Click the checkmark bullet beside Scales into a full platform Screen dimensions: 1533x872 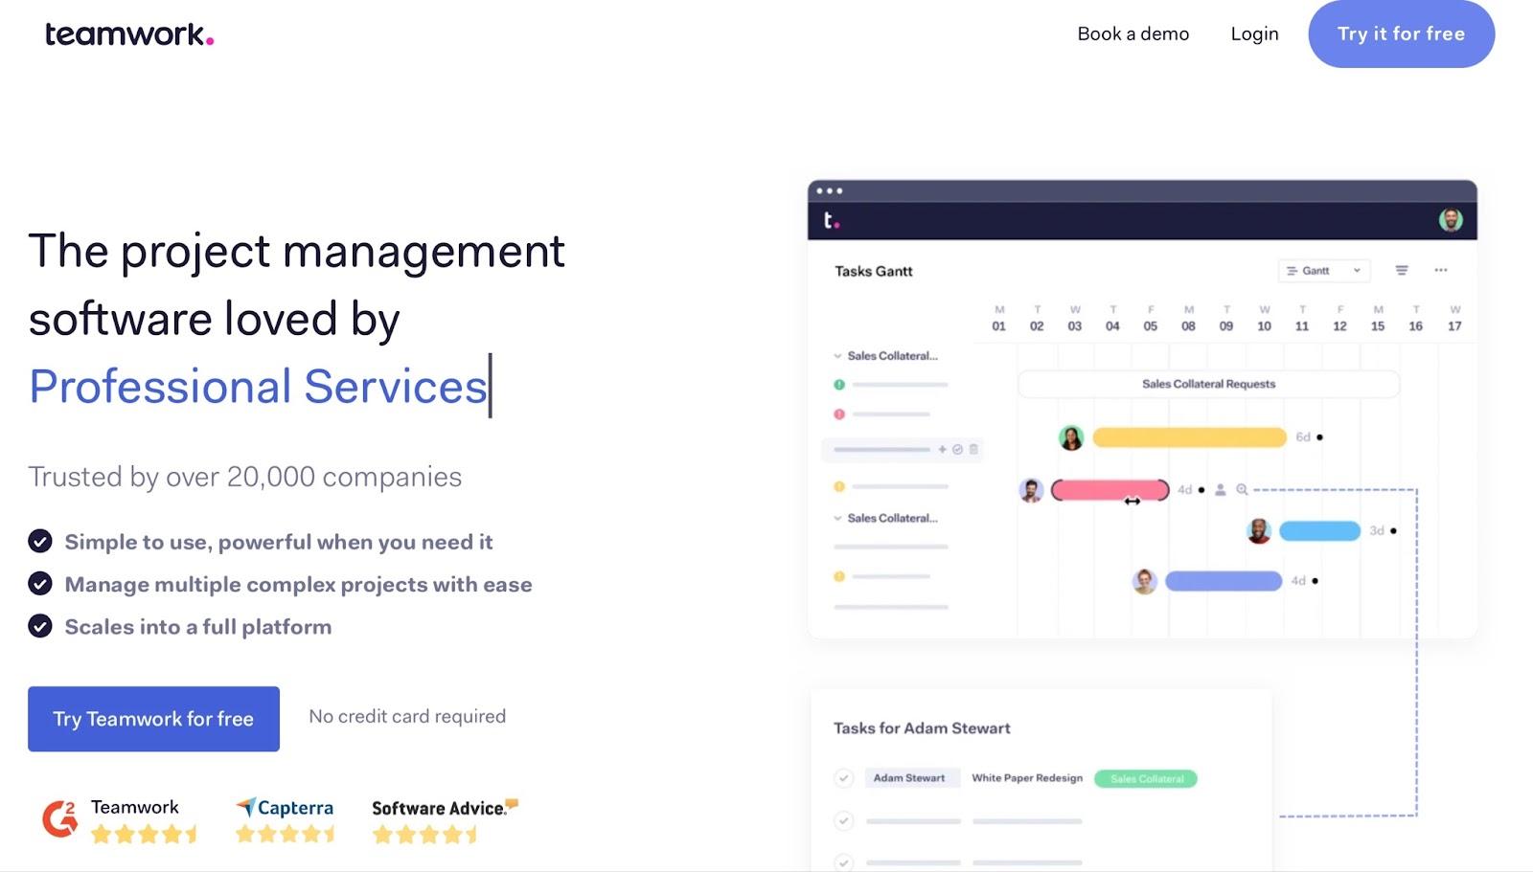pos(40,626)
